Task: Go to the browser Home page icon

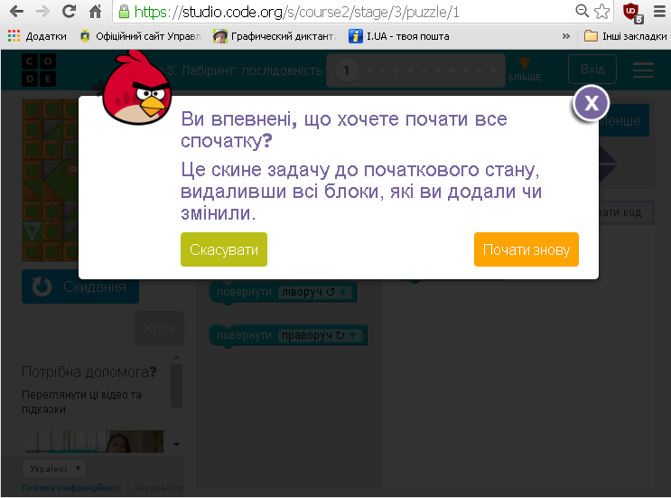Action: pyautogui.click(x=95, y=12)
